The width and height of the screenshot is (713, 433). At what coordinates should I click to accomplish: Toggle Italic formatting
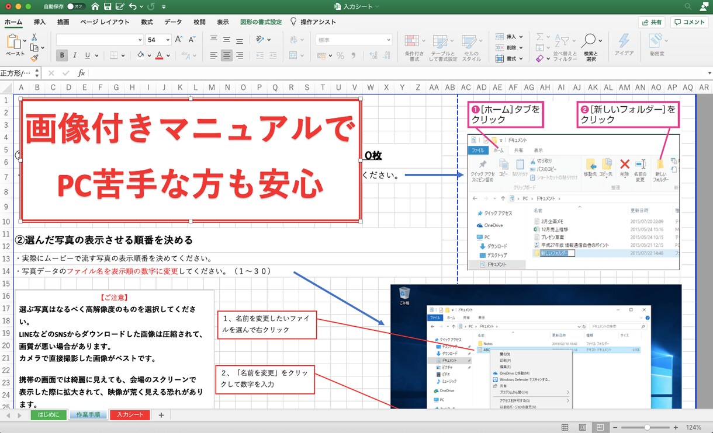[x=75, y=55]
